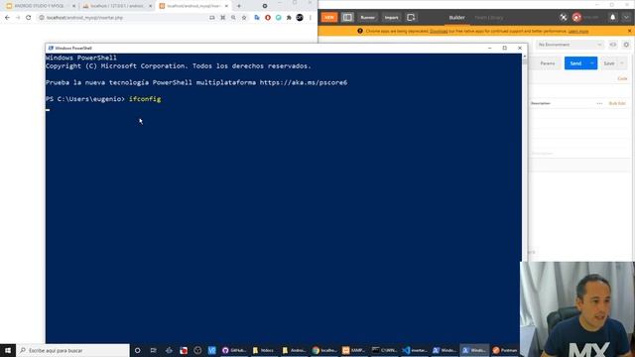Open Postman notifications bell
The height and width of the screenshot is (357, 635).
point(613,18)
